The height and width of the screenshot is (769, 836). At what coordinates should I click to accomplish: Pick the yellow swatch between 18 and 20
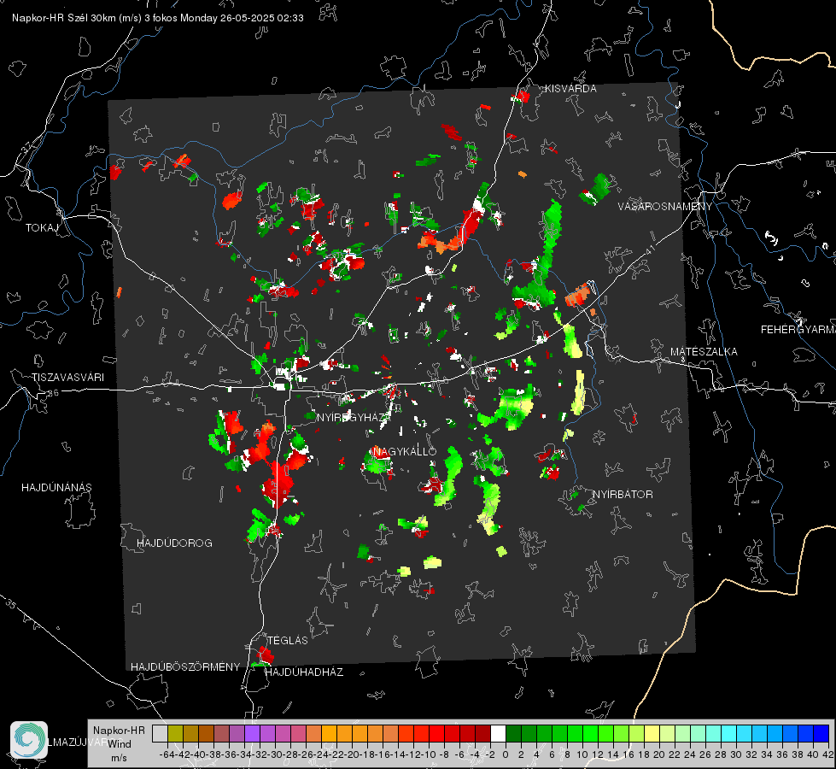pyautogui.click(x=652, y=733)
